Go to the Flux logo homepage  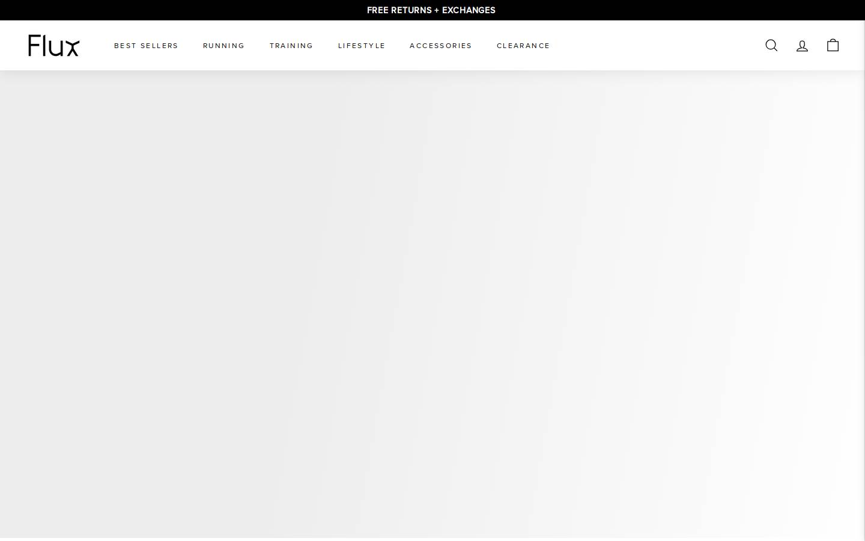click(54, 46)
